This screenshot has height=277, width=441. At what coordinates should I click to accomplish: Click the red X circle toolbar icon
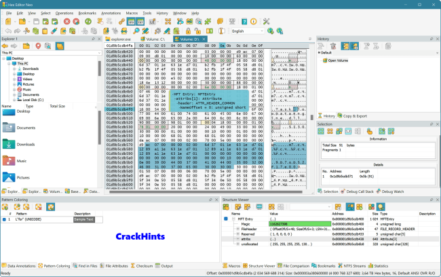(x=67, y=22)
